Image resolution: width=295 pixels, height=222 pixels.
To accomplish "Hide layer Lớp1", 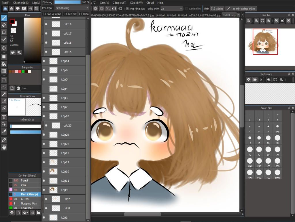I will pyautogui.click(x=44, y=217).
